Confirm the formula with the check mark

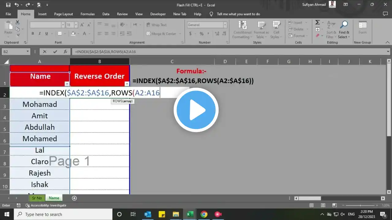[x=55, y=52]
